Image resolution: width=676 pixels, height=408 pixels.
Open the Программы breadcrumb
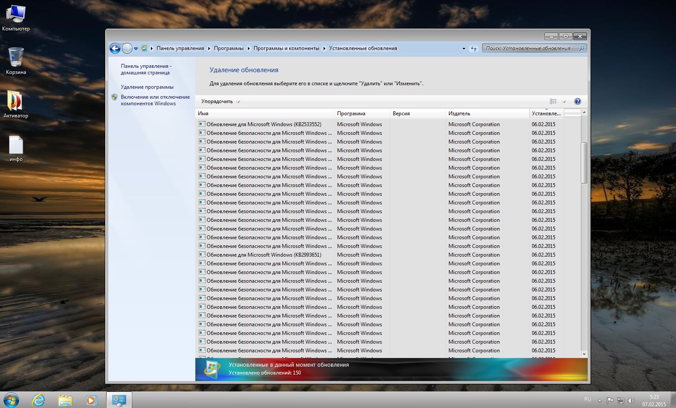pyautogui.click(x=229, y=48)
